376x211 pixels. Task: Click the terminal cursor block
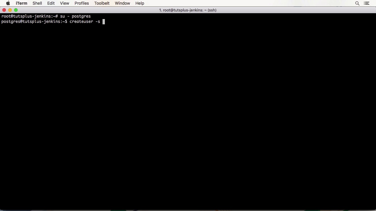(x=103, y=21)
